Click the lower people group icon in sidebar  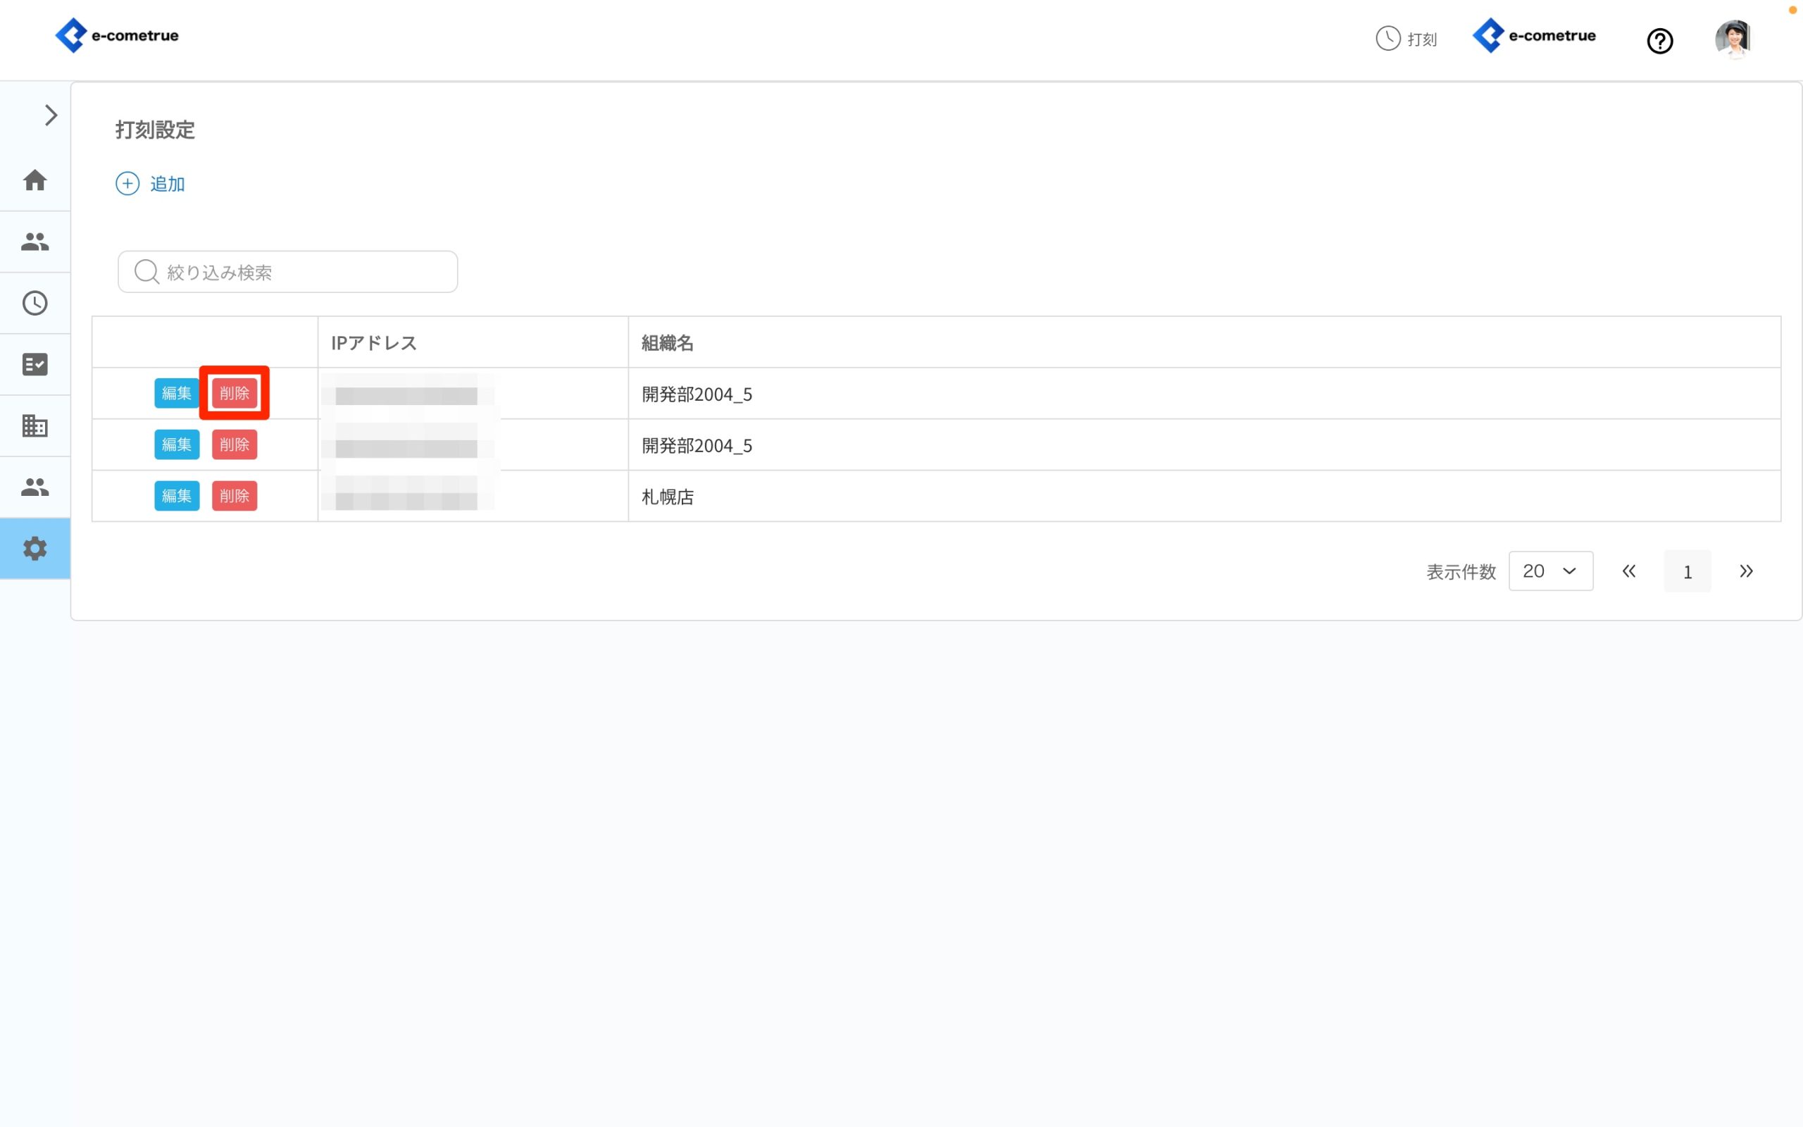click(35, 487)
